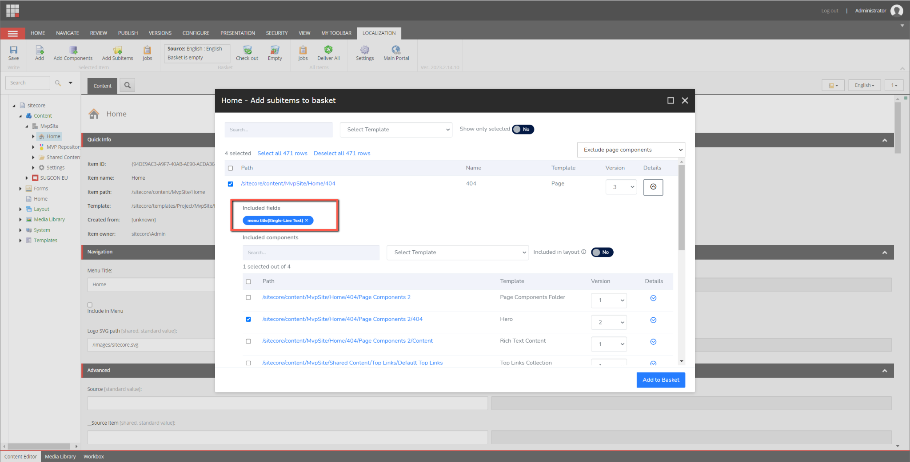Open Localization Settings icon
This screenshot has height=462, width=910.
pos(365,53)
